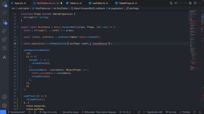Open the editor More Actions menu
Screen dimensions: 204x114
coord(200,3)
